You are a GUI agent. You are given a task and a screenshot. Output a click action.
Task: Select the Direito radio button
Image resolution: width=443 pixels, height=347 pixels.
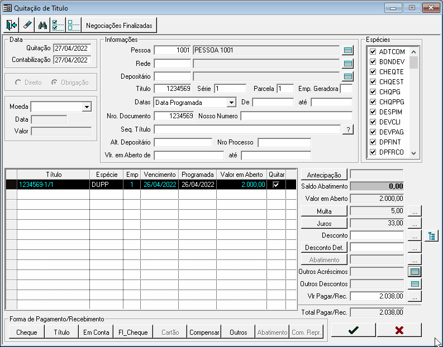(x=18, y=83)
